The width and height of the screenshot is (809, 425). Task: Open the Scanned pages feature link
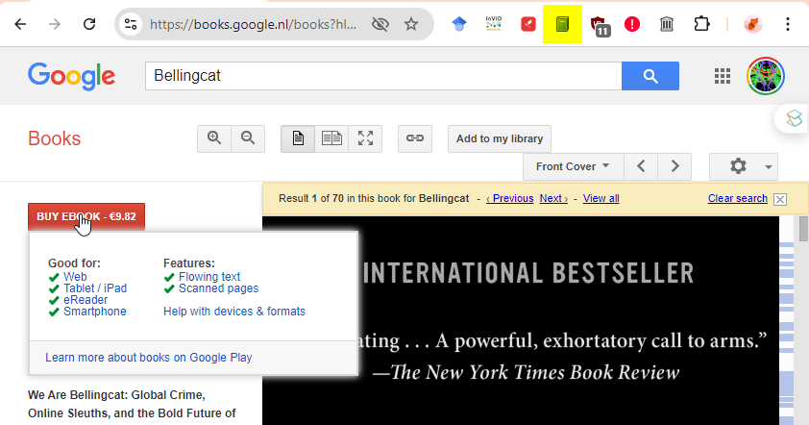coord(219,288)
